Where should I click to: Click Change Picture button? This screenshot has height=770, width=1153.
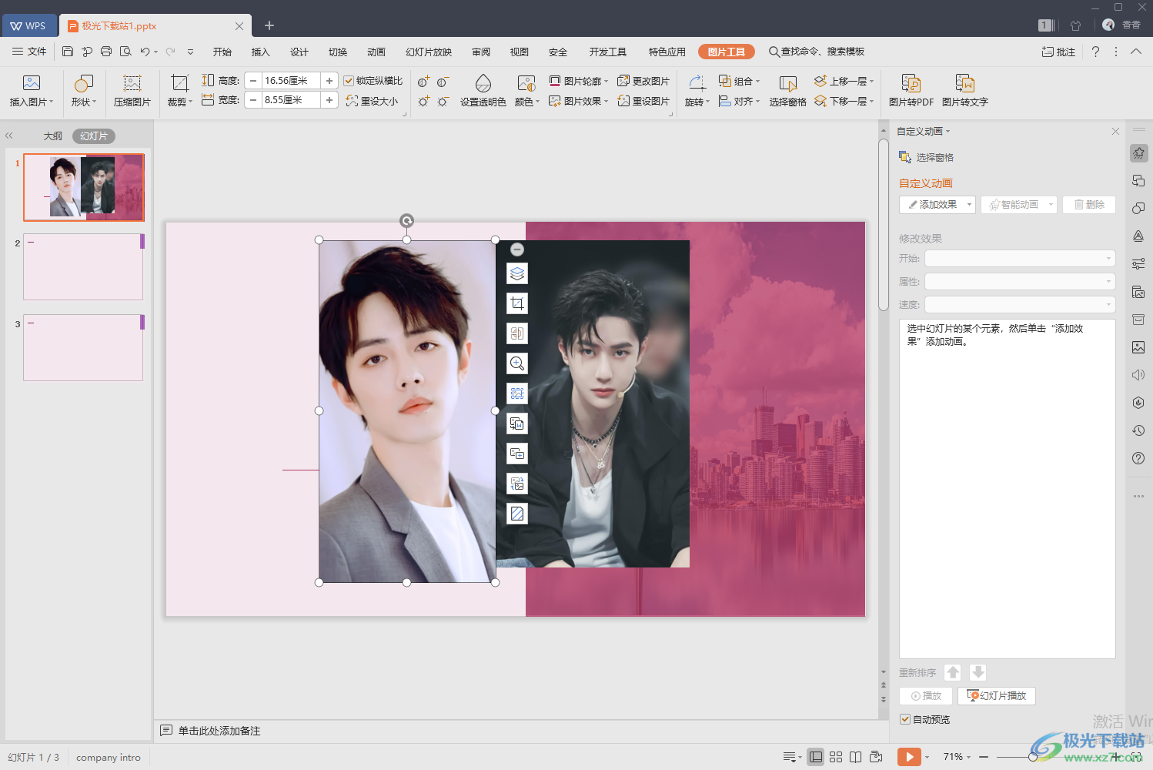(x=643, y=81)
